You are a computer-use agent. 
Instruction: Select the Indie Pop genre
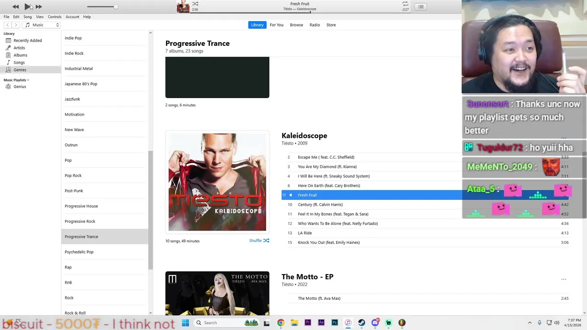[x=73, y=38]
